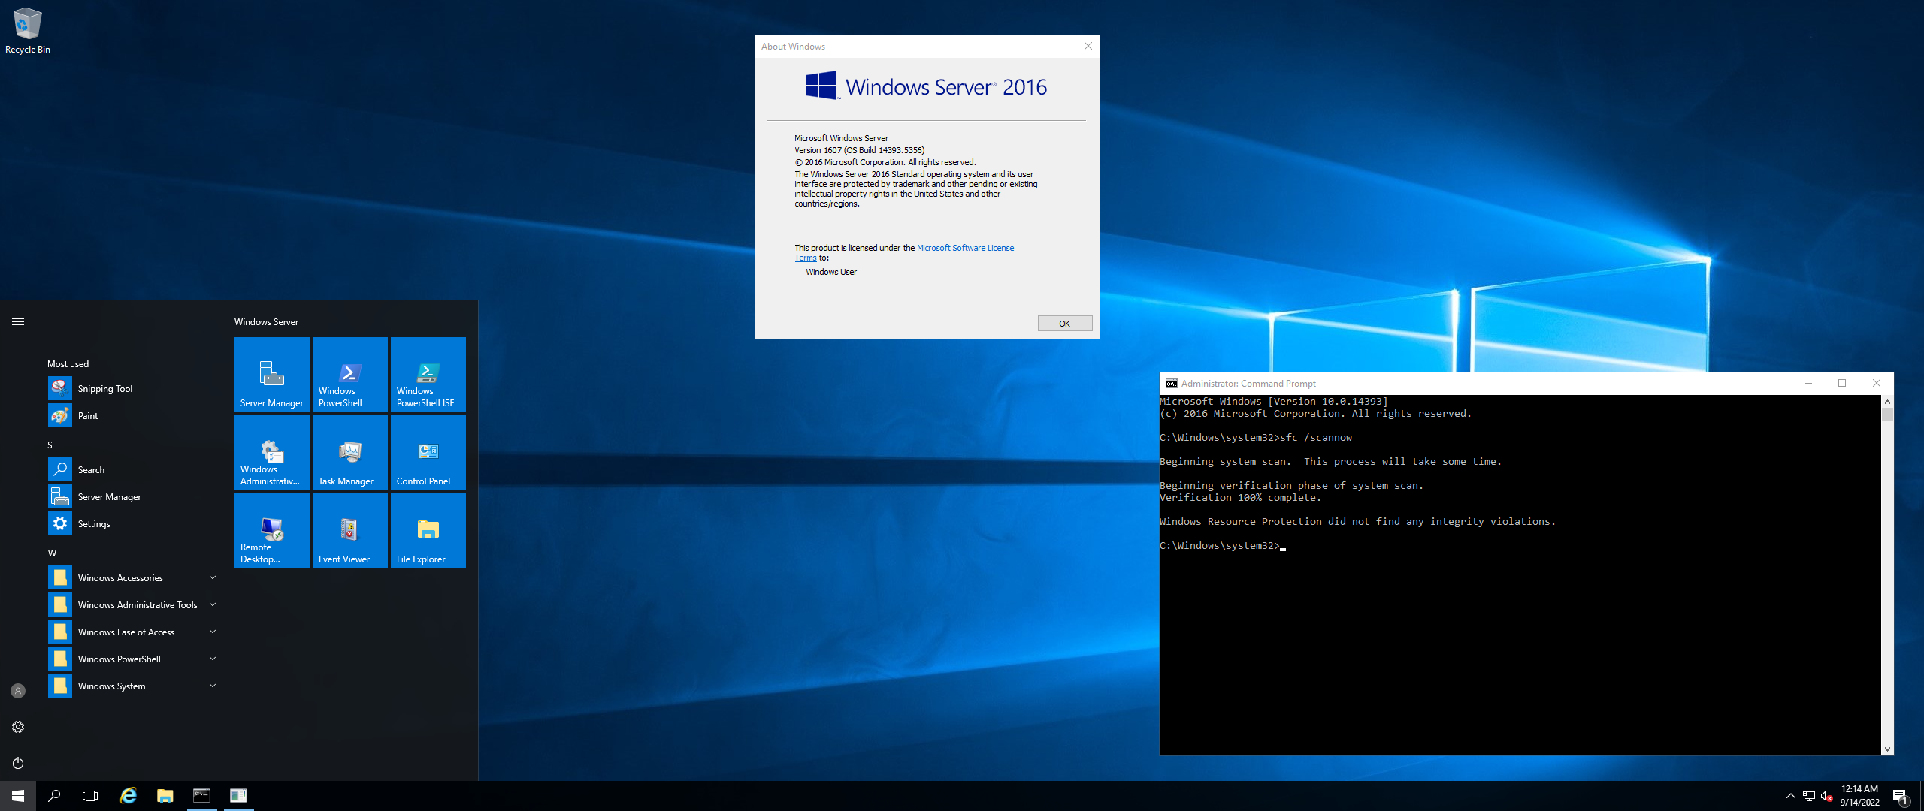Click OK in About Windows dialog

click(x=1064, y=324)
